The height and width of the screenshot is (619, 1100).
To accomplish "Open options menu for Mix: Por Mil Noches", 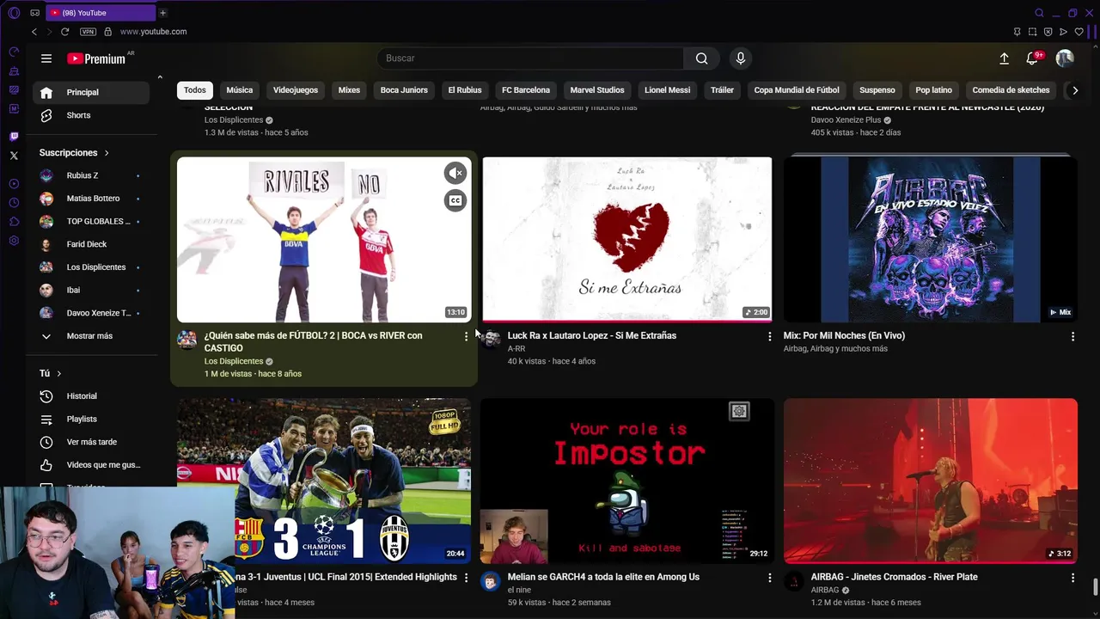I will [1072, 336].
